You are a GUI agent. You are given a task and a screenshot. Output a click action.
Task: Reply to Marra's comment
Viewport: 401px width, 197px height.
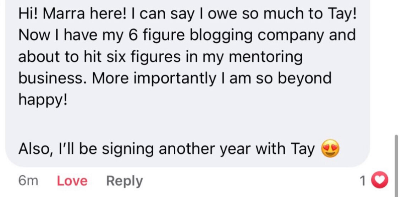pos(124,181)
